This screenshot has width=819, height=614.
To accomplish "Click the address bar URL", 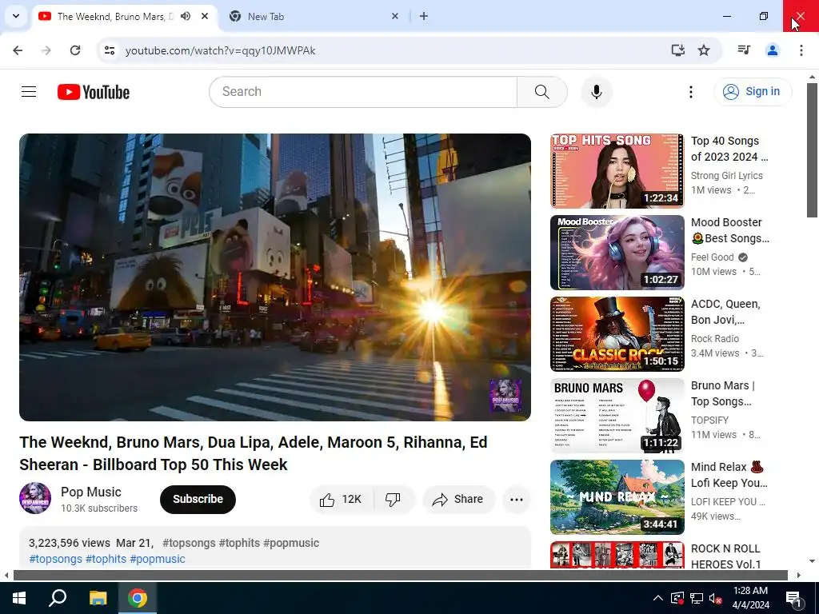I will click(221, 50).
